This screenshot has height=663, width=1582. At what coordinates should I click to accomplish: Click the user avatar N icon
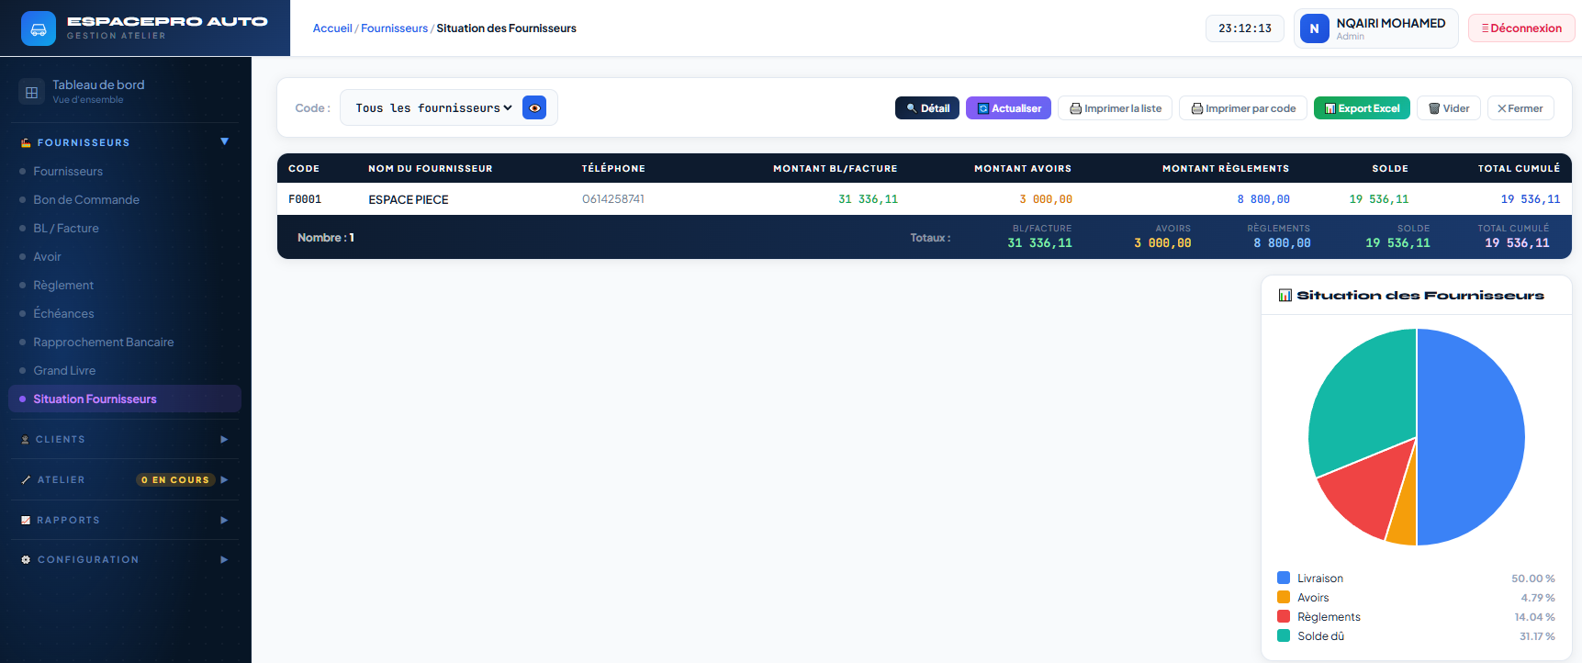[x=1314, y=28]
